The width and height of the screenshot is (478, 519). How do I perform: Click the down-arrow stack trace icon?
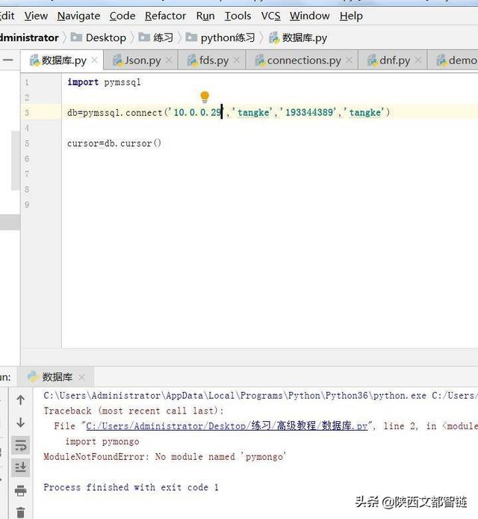pyautogui.click(x=20, y=423)
